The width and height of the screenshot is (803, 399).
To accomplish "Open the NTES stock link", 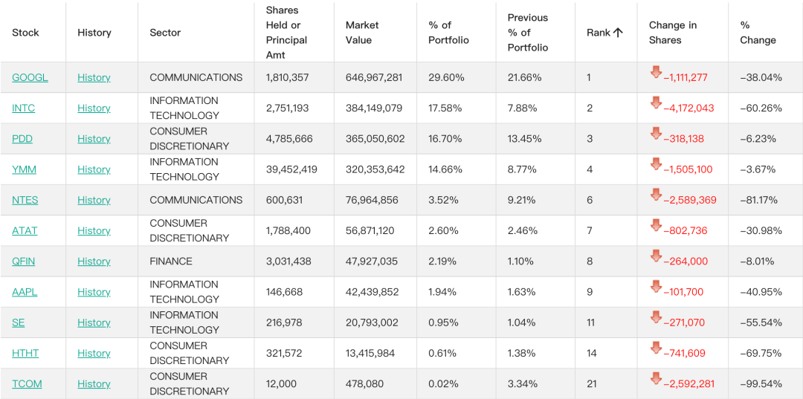I will [x=25, y=201].
